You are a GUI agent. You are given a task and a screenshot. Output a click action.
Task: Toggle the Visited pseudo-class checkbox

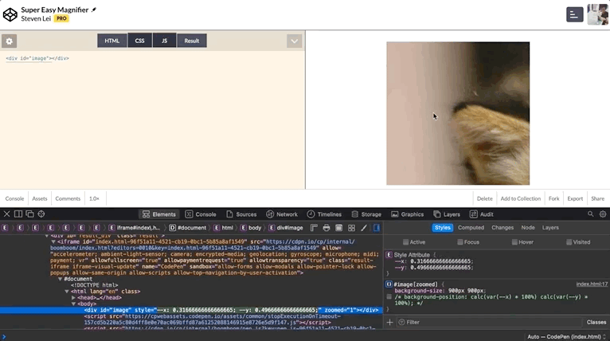(x=569, y=242)
